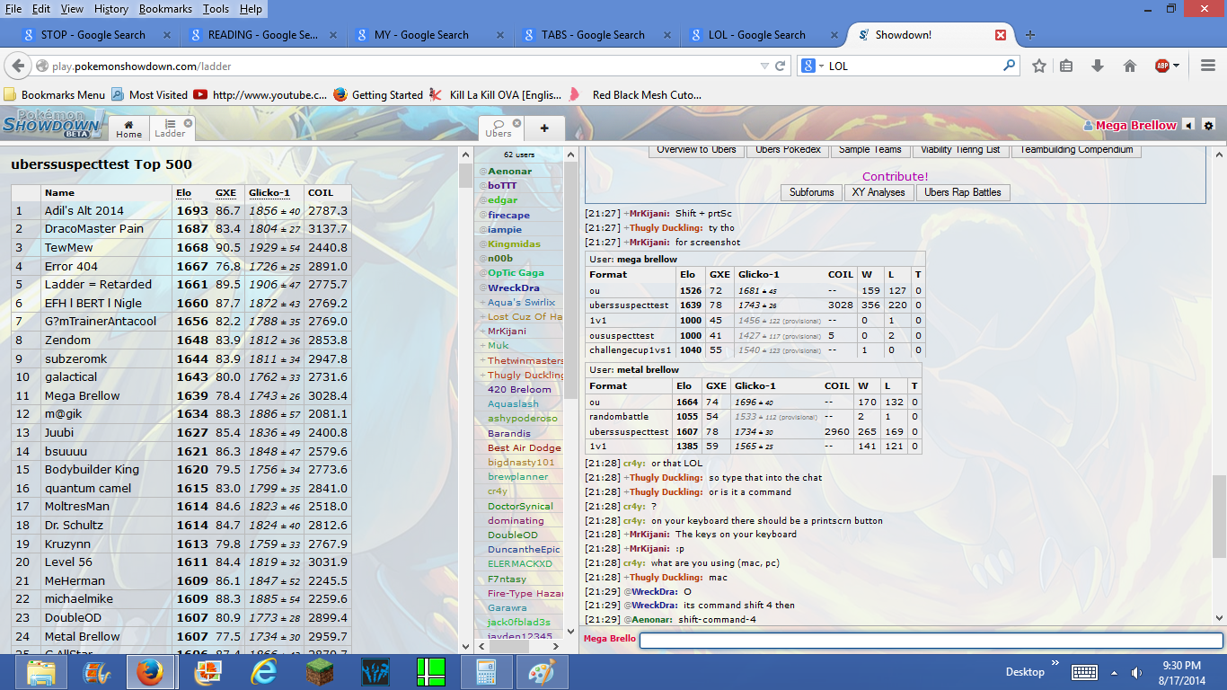Open the History menu
1227x690 pixels.
[110, 9]
